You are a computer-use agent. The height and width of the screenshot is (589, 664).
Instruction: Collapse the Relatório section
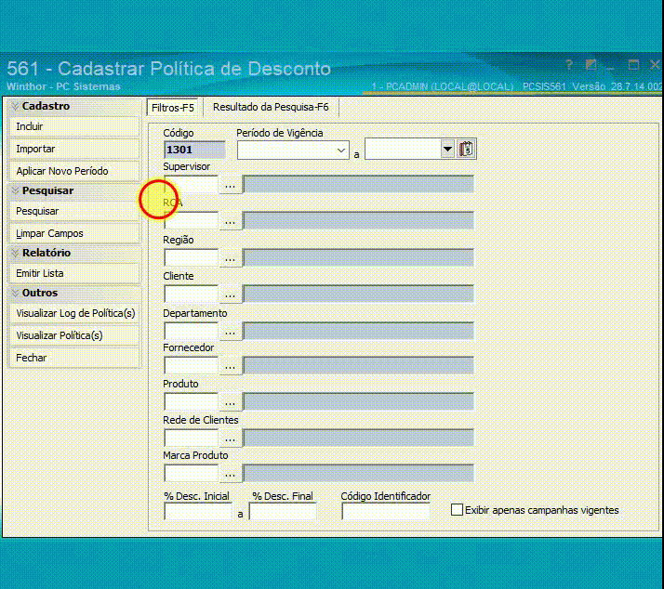point(15,253)
